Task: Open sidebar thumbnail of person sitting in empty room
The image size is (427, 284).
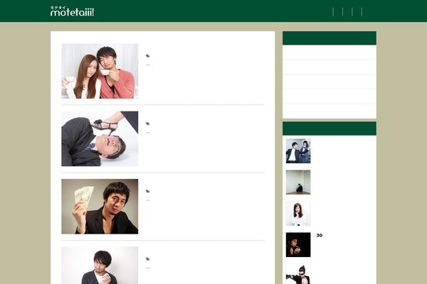Action: click(x=298, y=182)
